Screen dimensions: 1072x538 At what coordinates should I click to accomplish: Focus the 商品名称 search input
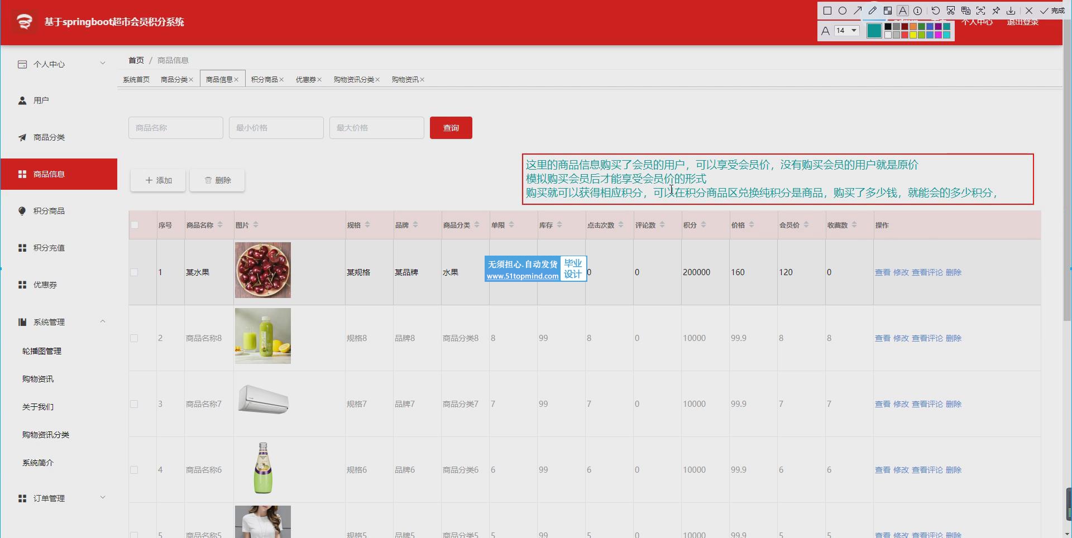(176, 128)
